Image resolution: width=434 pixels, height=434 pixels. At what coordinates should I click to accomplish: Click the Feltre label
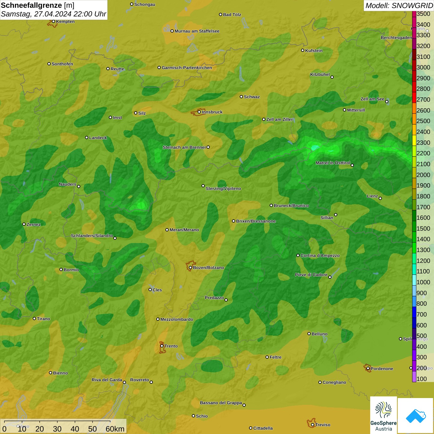[x=275, y=357]
